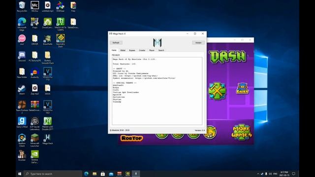The height and width of the screenshot is (177, 315).
Task: Select the Steam desktop shortcut
Action: coord(22,89)
